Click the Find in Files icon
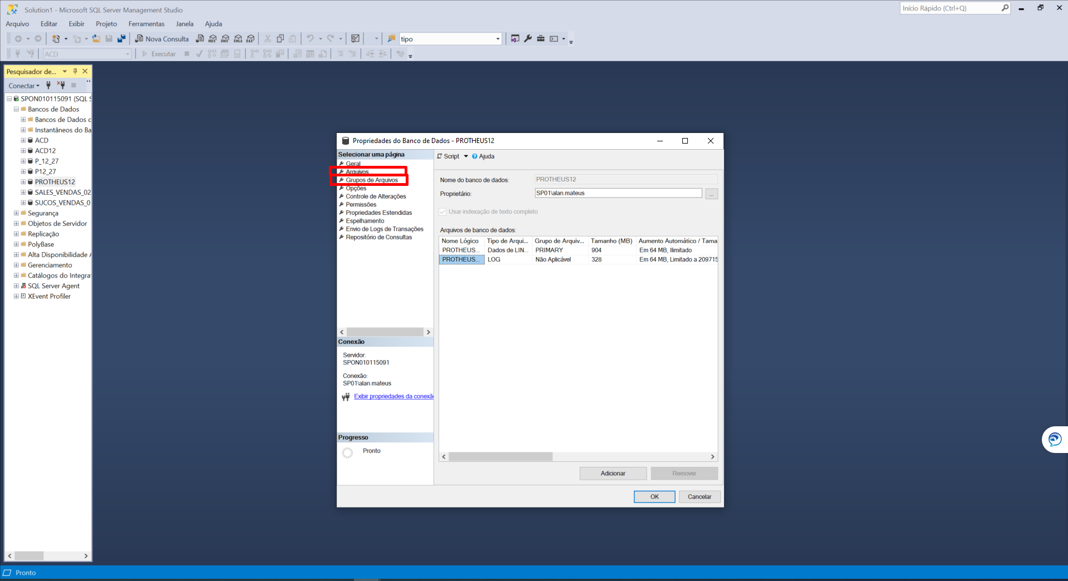The height and width of the screenshot is (581, 1068). (391, 39)
